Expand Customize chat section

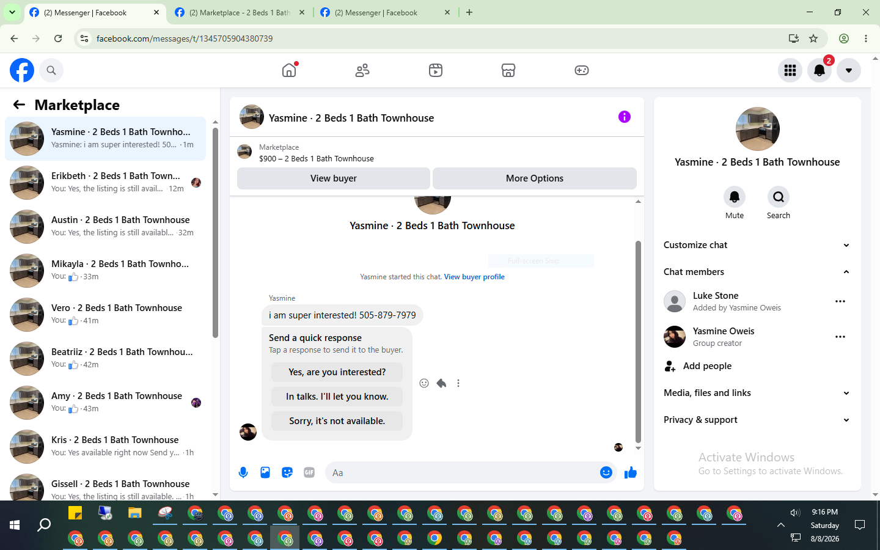point(758,245)
